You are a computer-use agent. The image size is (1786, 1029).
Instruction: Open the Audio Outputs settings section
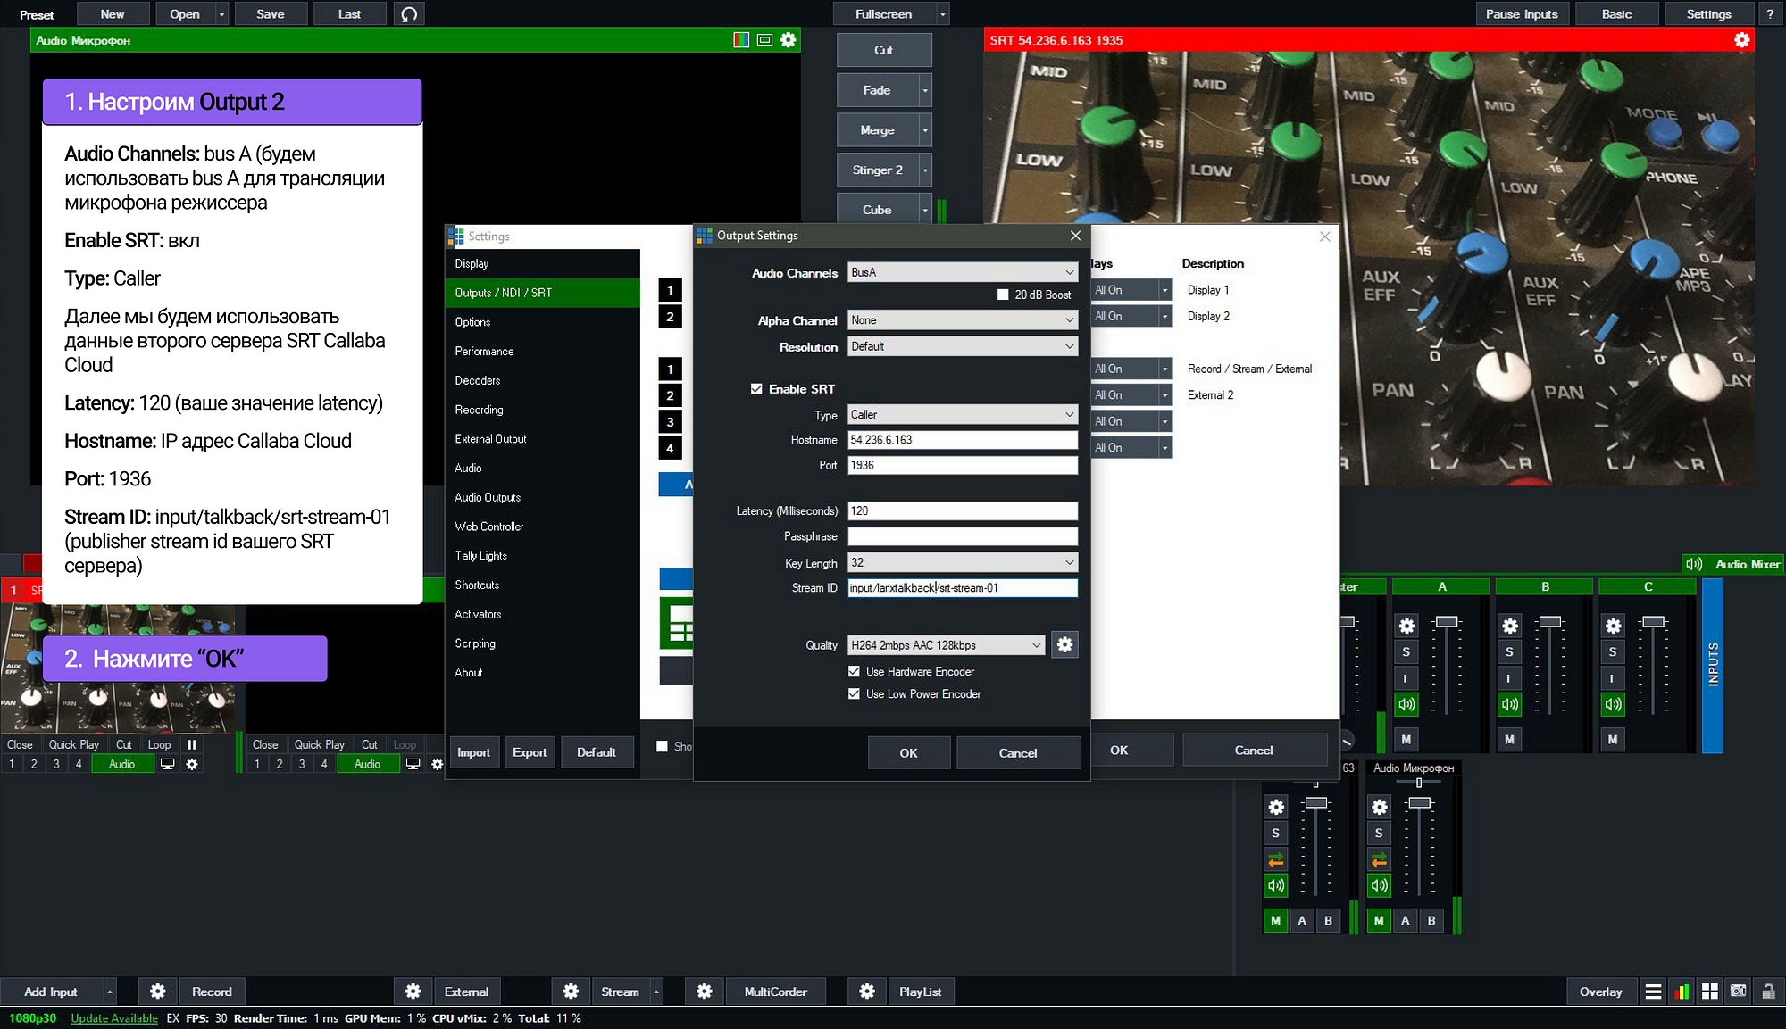click(x=543, y=497)
